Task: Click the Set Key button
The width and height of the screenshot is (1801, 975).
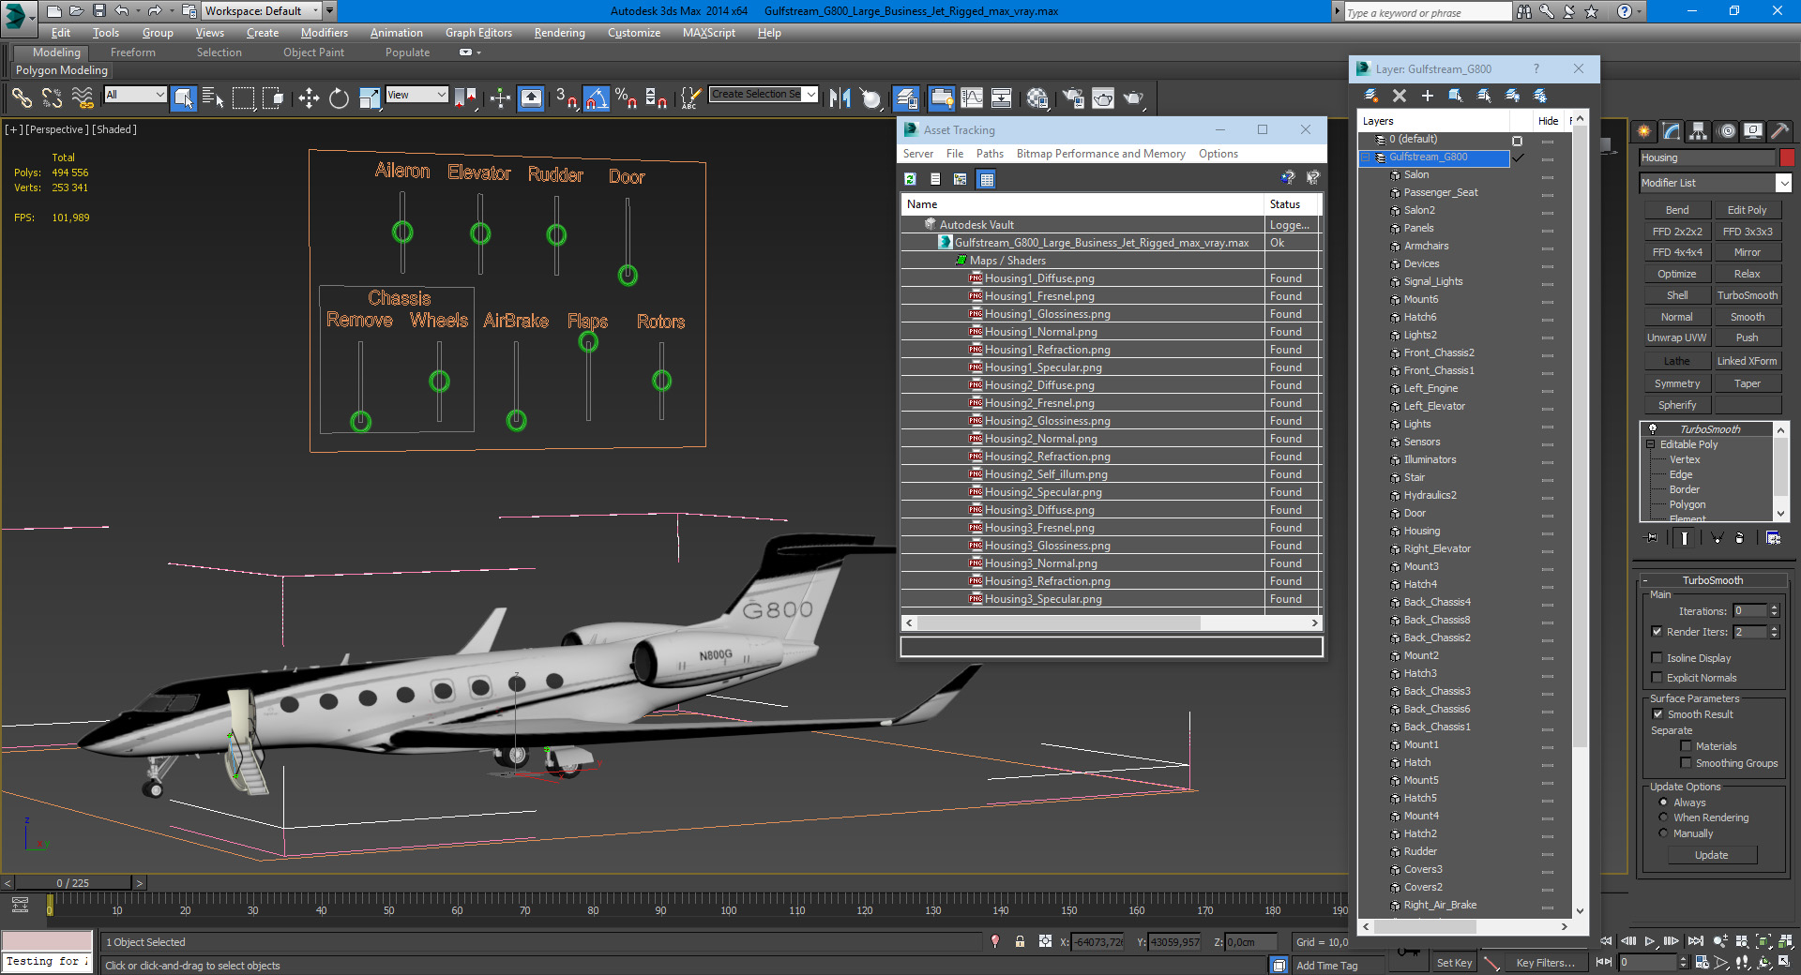Action: [x=1454, y=963]
